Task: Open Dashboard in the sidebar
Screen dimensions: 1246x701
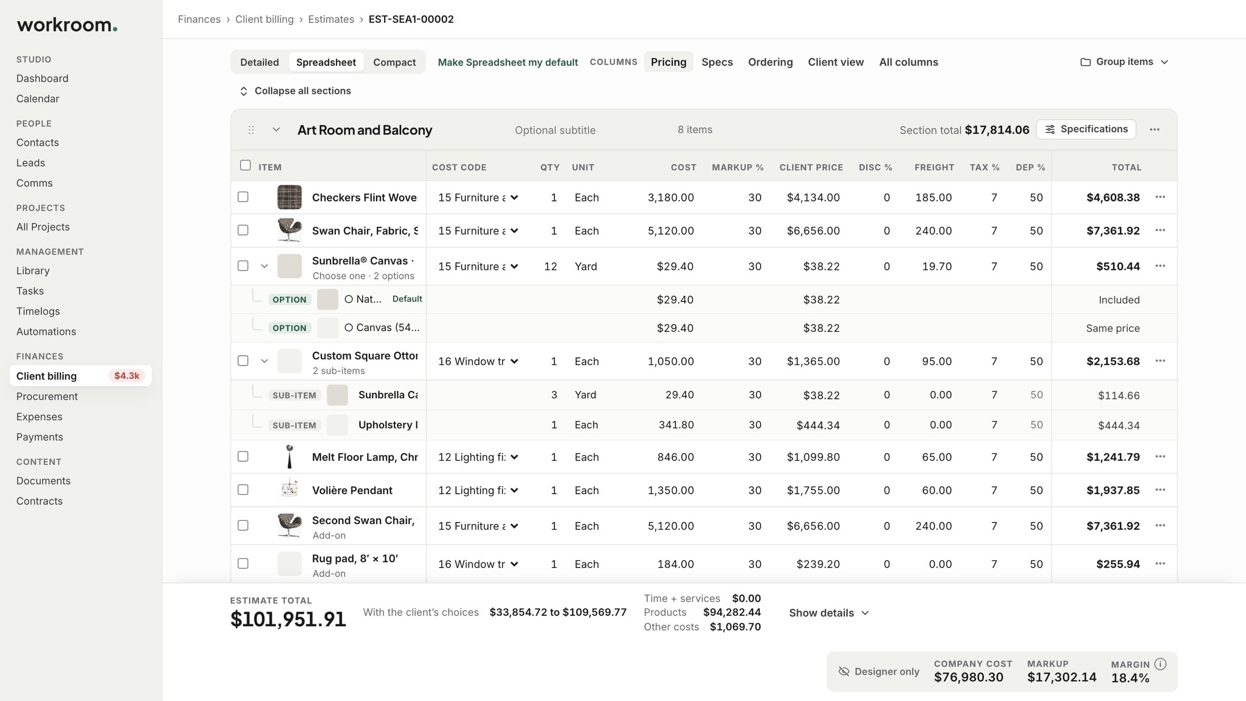Action: [42, 78]
